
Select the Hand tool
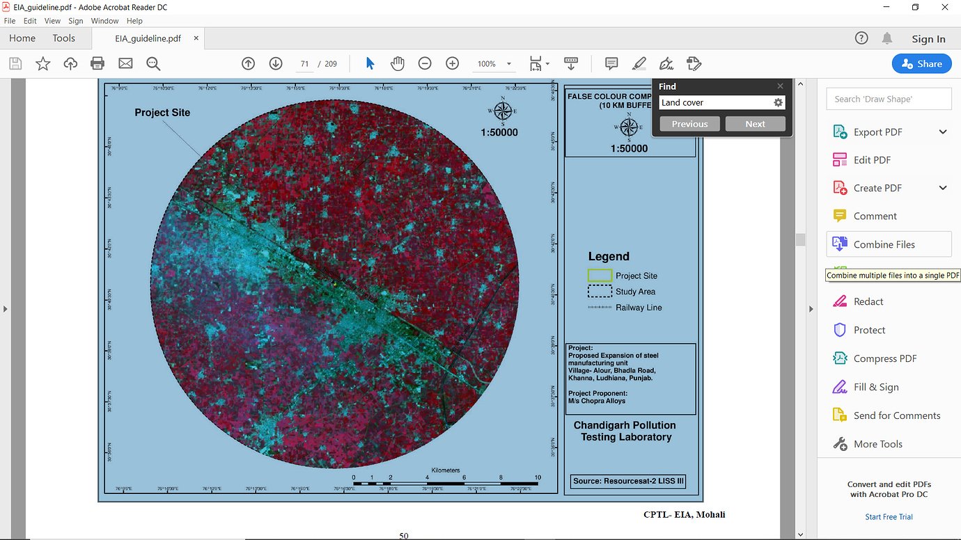pyautogui.click(x=397, y=63)
